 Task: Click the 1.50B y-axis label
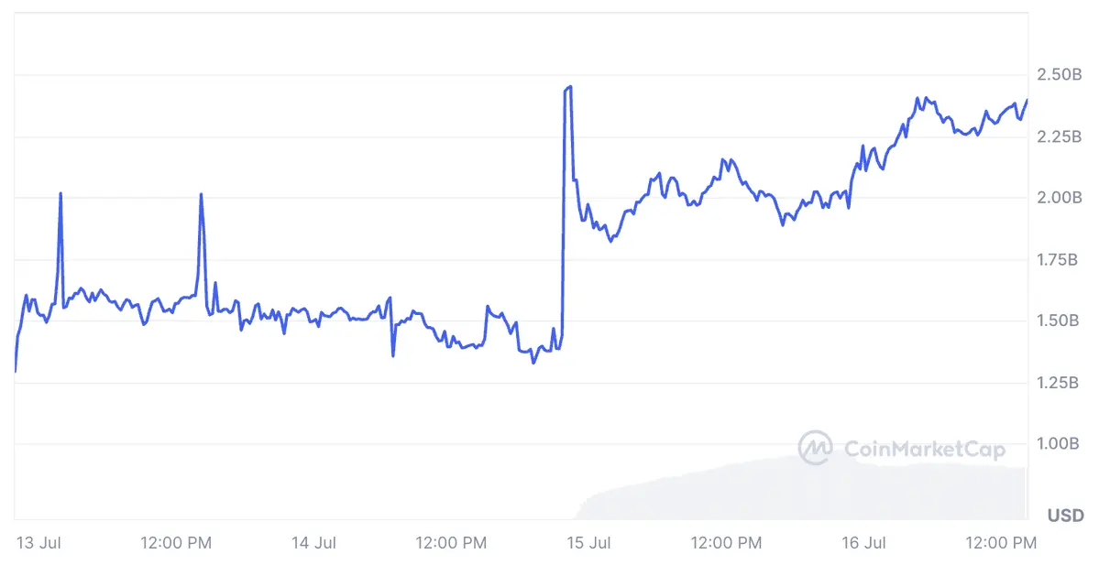point(1058,321)
